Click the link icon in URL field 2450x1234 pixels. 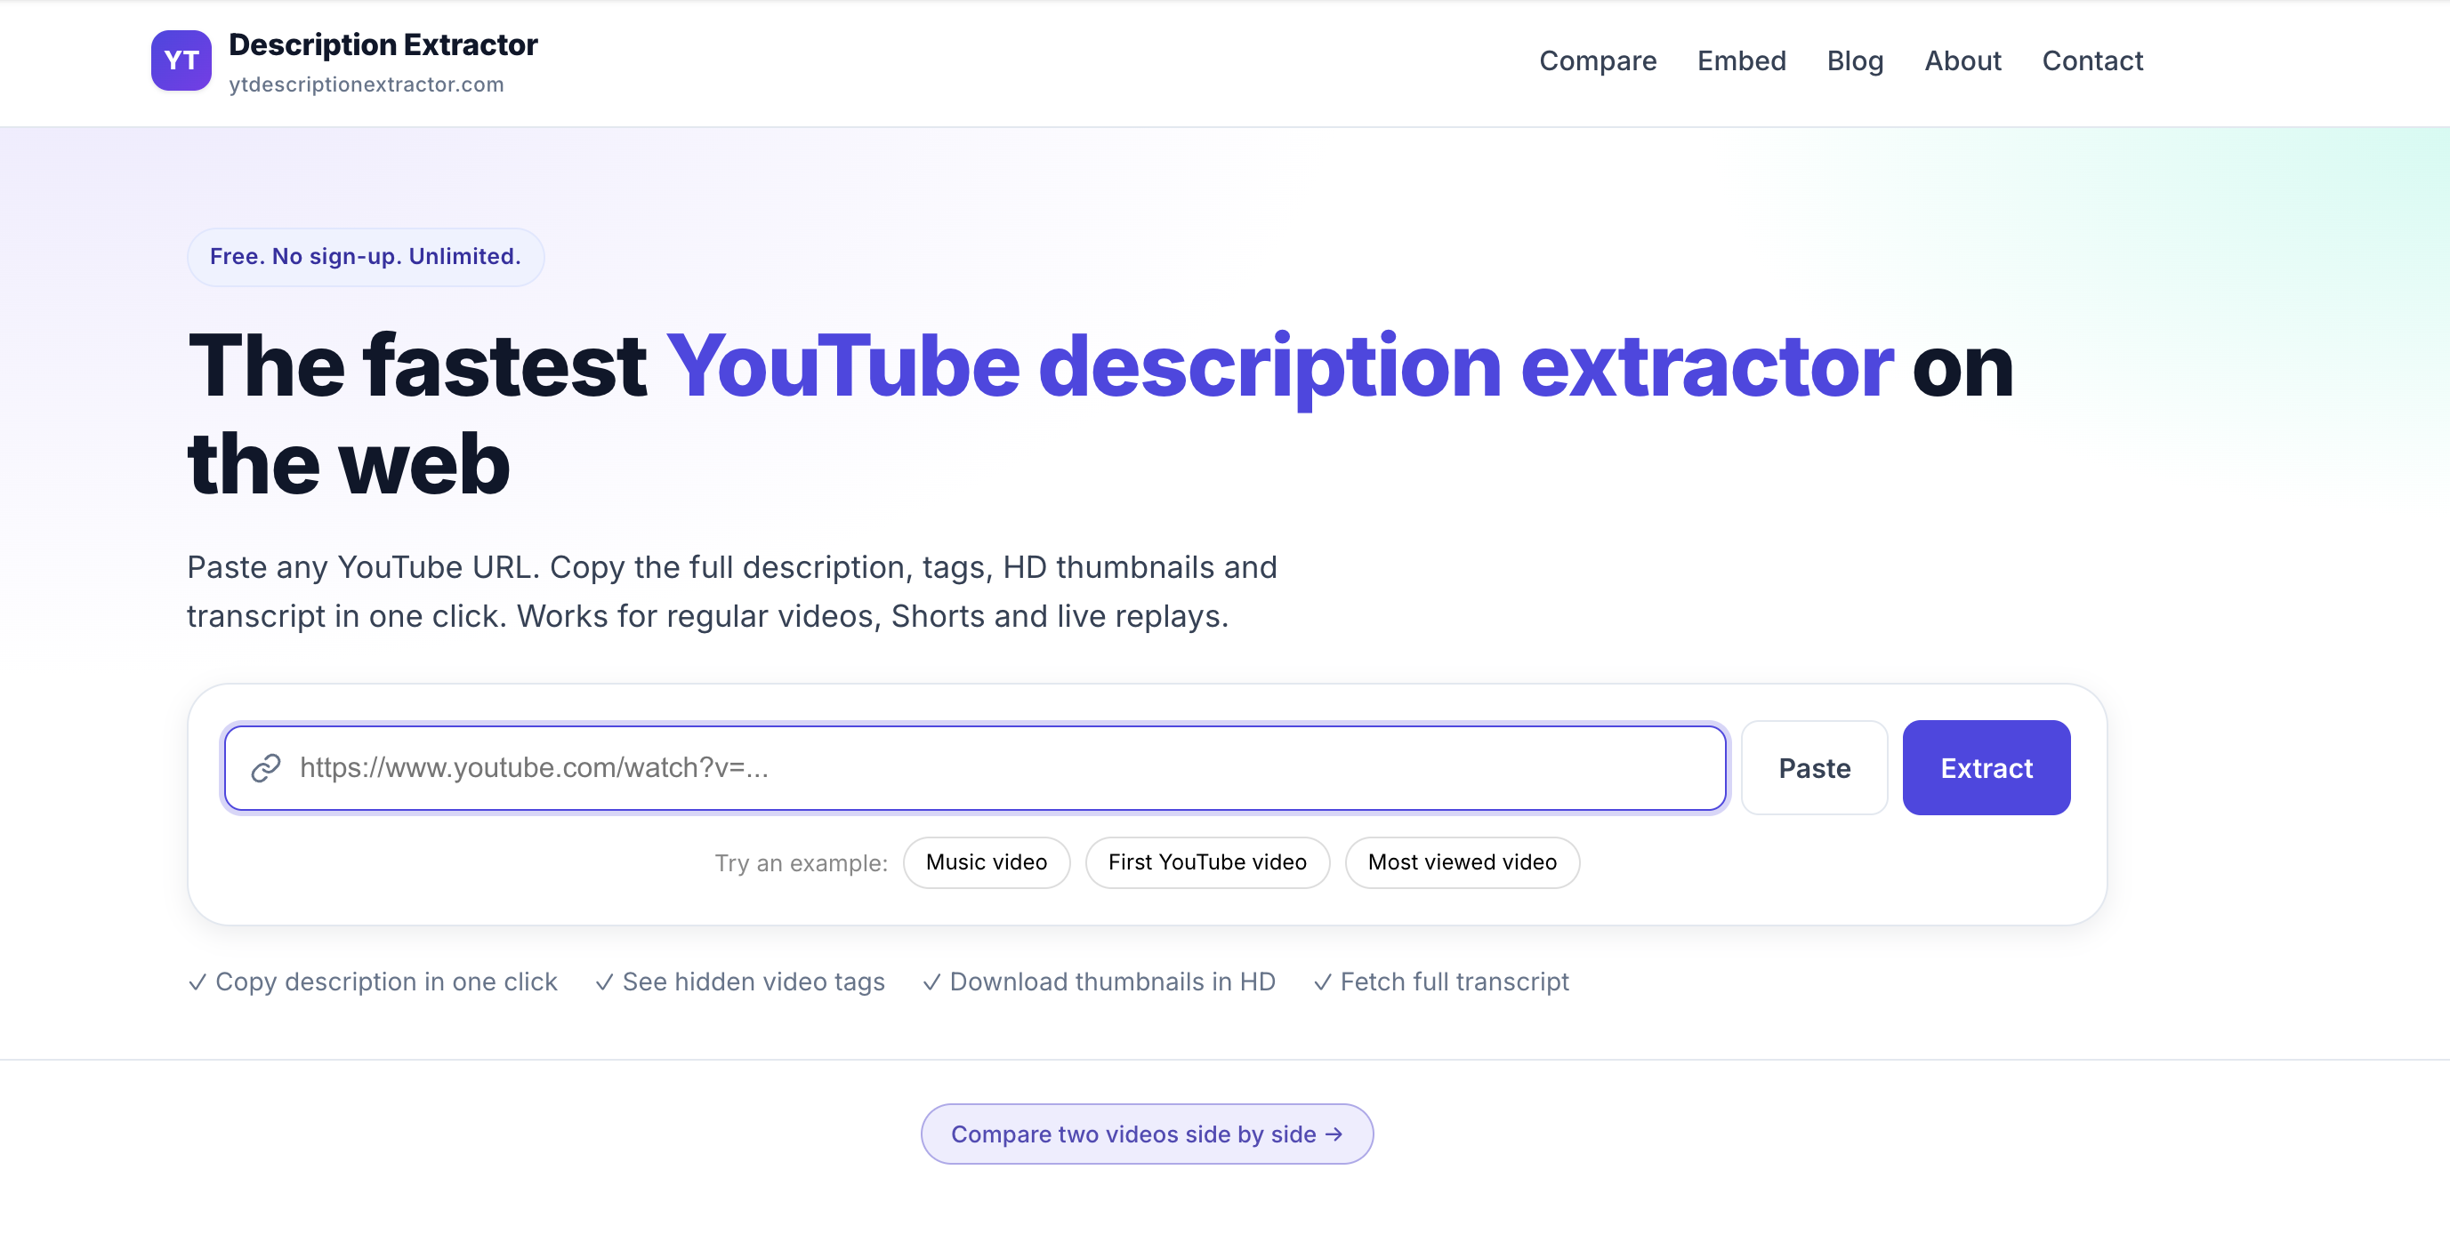(x=265, y=768)
